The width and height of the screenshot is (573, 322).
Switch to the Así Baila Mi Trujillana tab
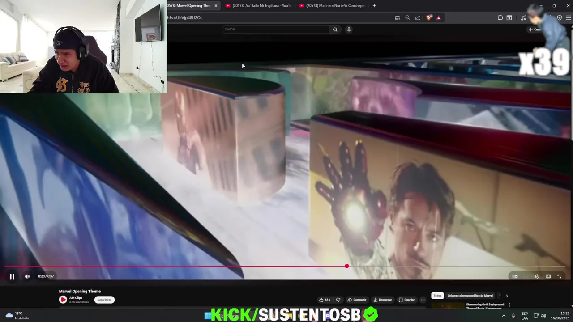[x=258, y=6]
